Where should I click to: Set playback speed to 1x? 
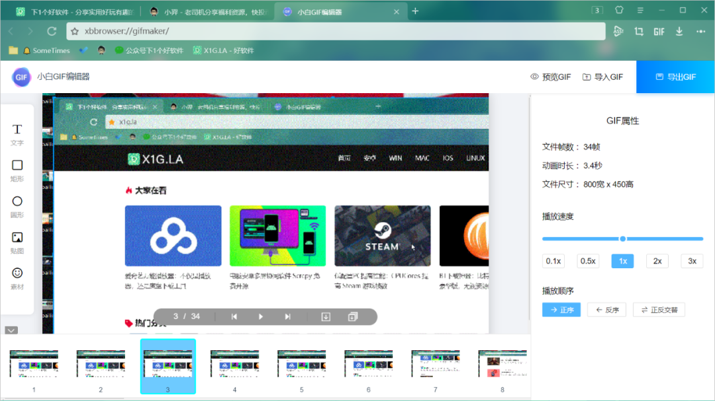point(622,261)
